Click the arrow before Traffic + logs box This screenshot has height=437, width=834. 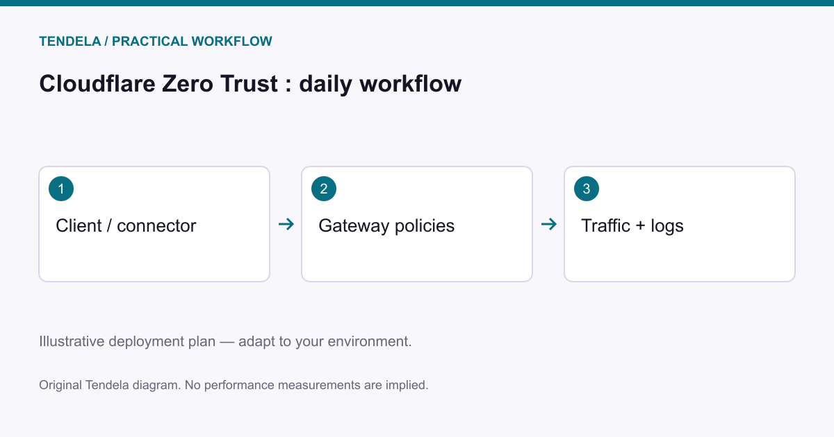coord(548,224)
